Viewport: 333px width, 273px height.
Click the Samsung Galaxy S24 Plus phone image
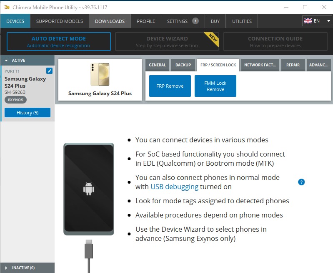(100, 74)
